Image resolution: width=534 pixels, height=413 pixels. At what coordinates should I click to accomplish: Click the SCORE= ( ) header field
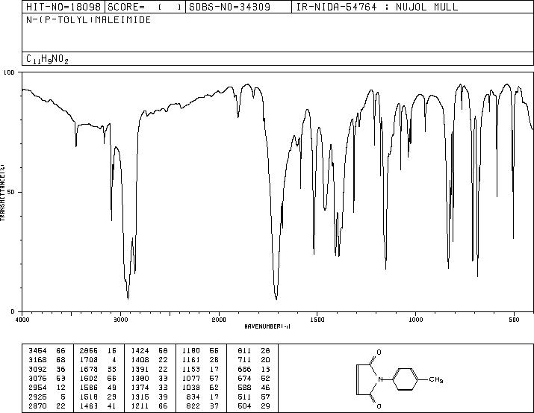(145, 7)
